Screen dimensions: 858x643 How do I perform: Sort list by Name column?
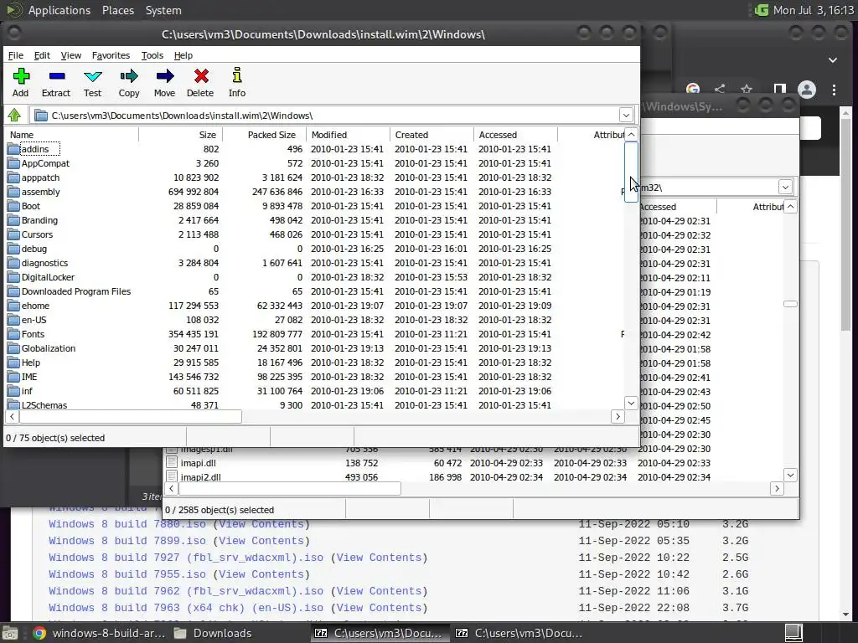pyautogui.click(x=72, y=135)
